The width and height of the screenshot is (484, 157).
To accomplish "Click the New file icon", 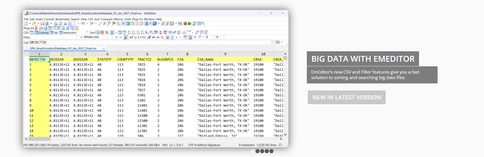I will [26, 23].
